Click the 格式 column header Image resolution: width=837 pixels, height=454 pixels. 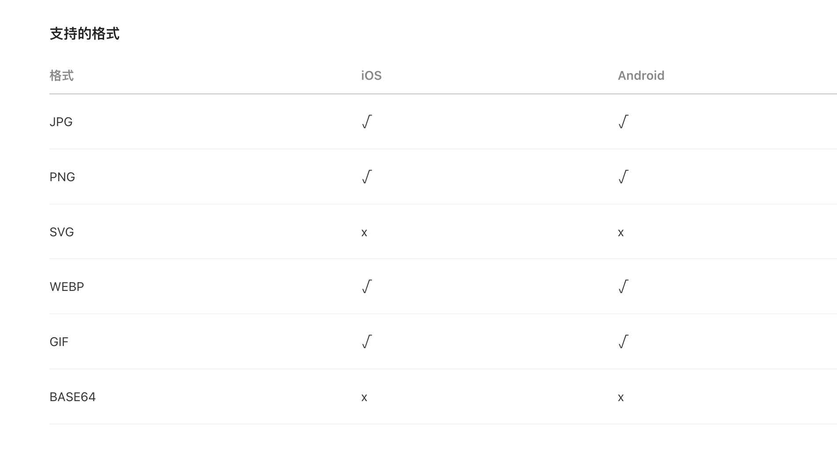coord(61,76)
